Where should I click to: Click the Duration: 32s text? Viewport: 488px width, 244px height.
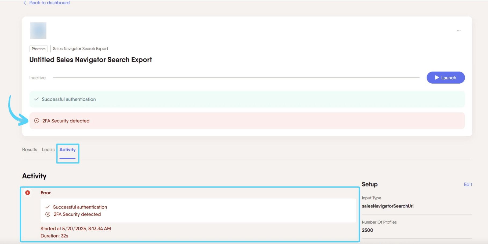54,236
